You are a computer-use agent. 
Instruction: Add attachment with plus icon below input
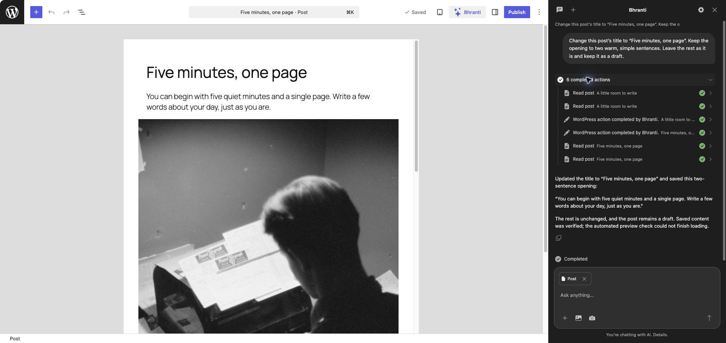pos(565,318)
